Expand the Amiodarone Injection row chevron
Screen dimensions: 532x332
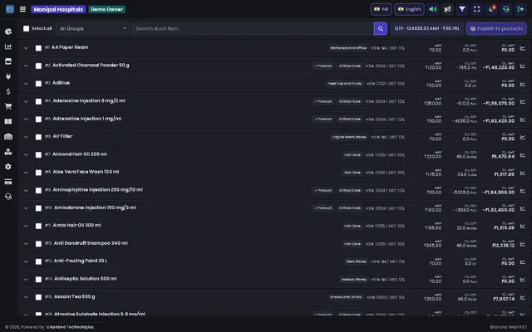[x=26, y=208]
